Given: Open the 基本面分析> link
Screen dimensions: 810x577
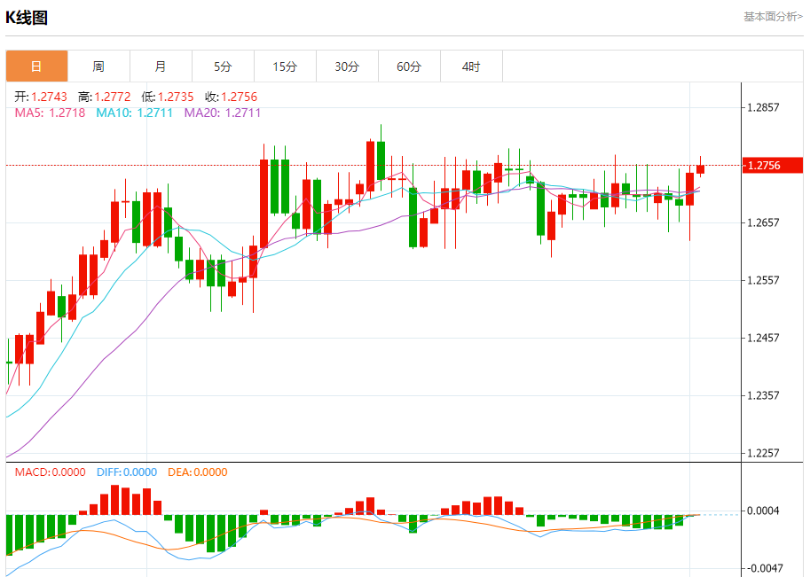Looking at the screenshot, I should point(773,17).
